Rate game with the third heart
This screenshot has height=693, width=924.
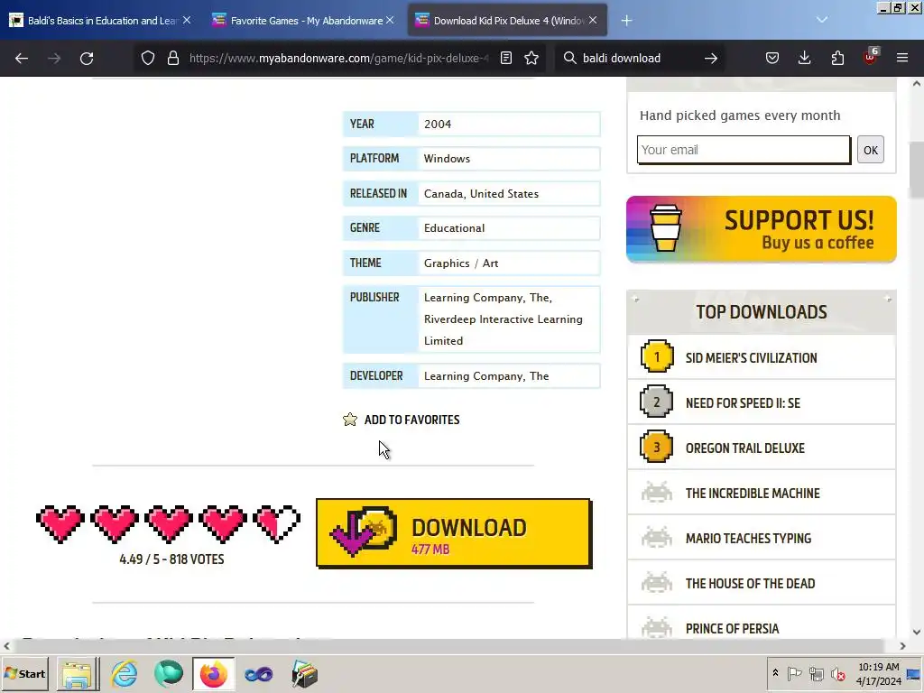[x=169, y=523]
